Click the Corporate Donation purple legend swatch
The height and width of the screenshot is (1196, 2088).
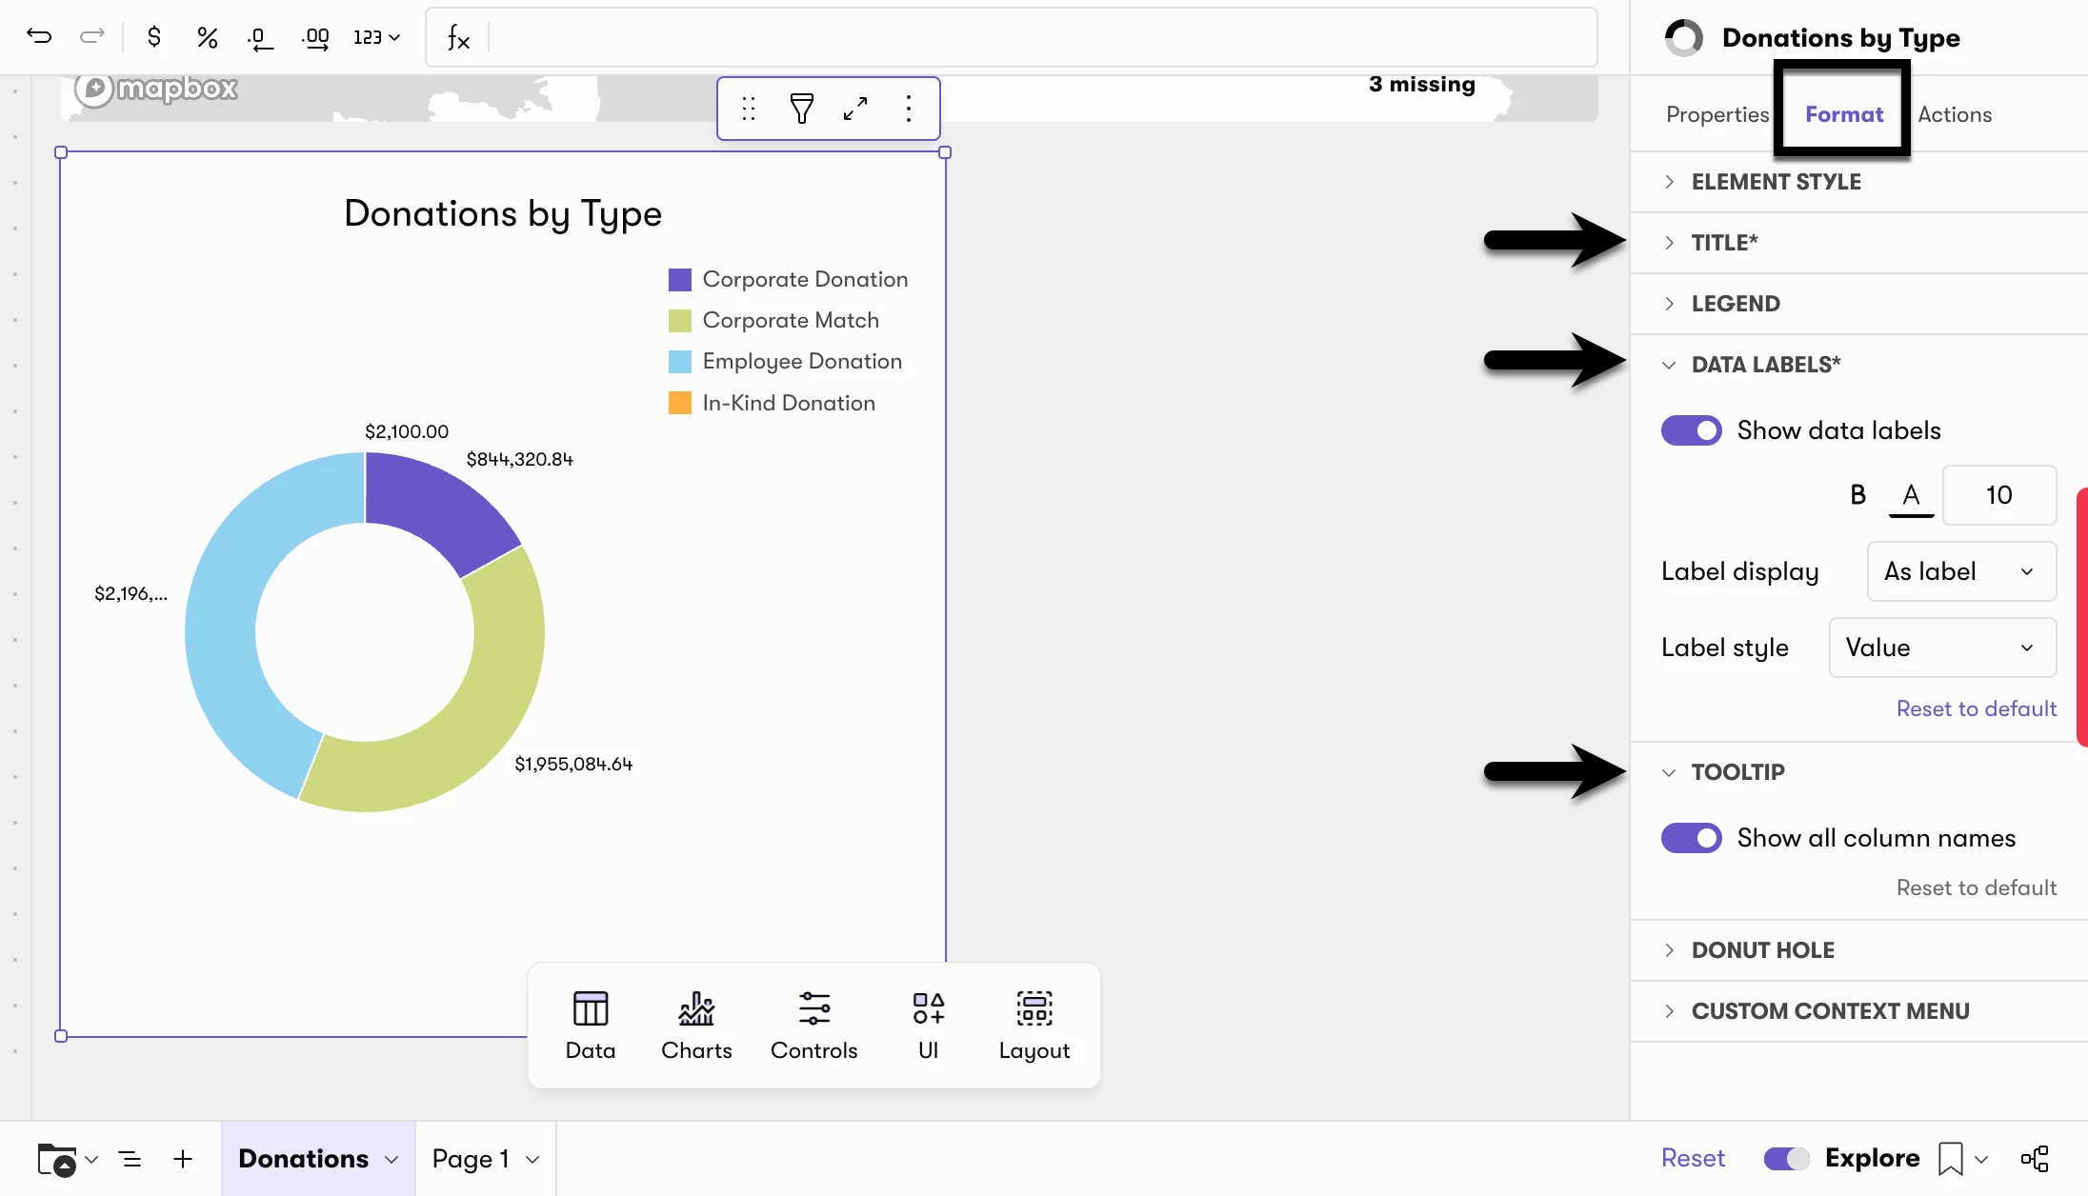680,279
